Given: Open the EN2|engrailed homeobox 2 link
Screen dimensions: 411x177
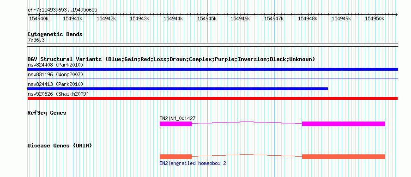Looking at the screenshot, I should [x=193, y=163].
